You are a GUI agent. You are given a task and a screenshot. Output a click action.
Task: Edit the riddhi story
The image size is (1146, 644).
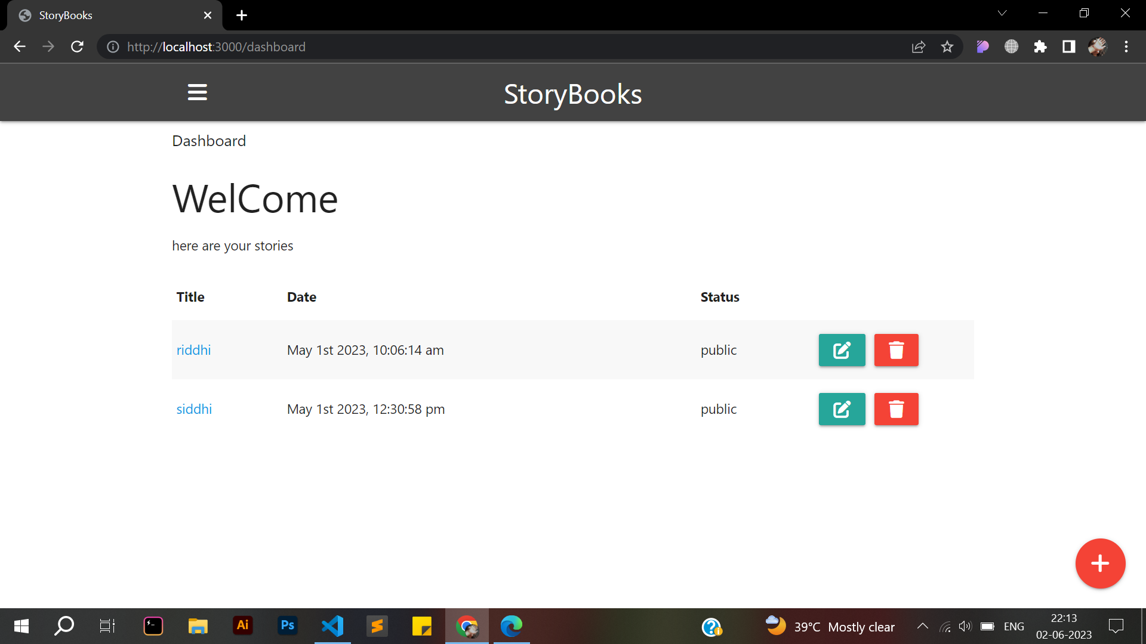(842, 350)
